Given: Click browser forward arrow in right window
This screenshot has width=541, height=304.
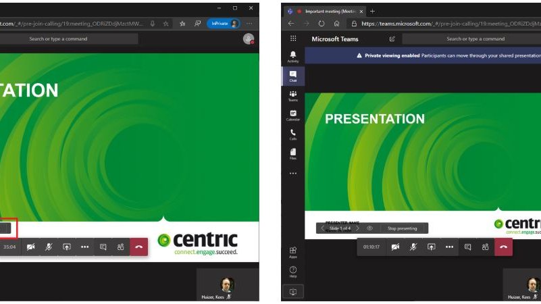Looking at the screenshot, I should tap(307, 24).
